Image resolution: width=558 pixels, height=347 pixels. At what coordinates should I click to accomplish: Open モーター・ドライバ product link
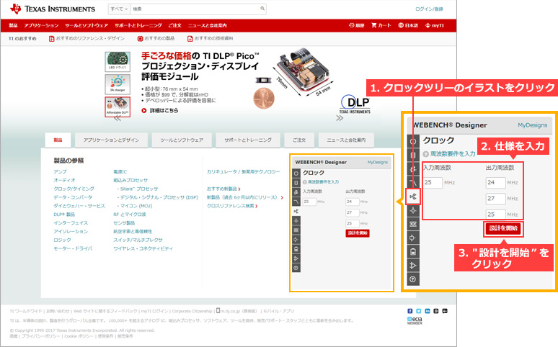point(73,248)
